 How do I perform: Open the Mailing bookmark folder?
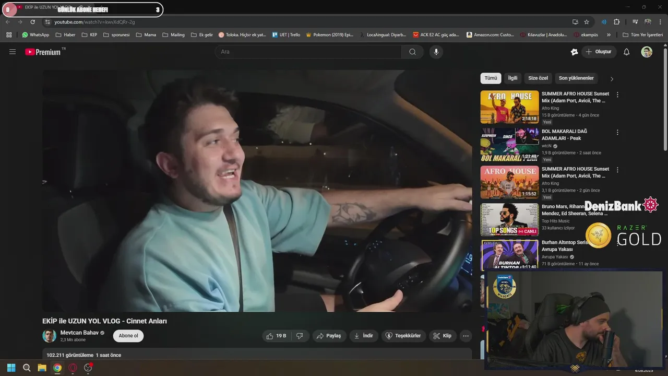coord(173,35)
